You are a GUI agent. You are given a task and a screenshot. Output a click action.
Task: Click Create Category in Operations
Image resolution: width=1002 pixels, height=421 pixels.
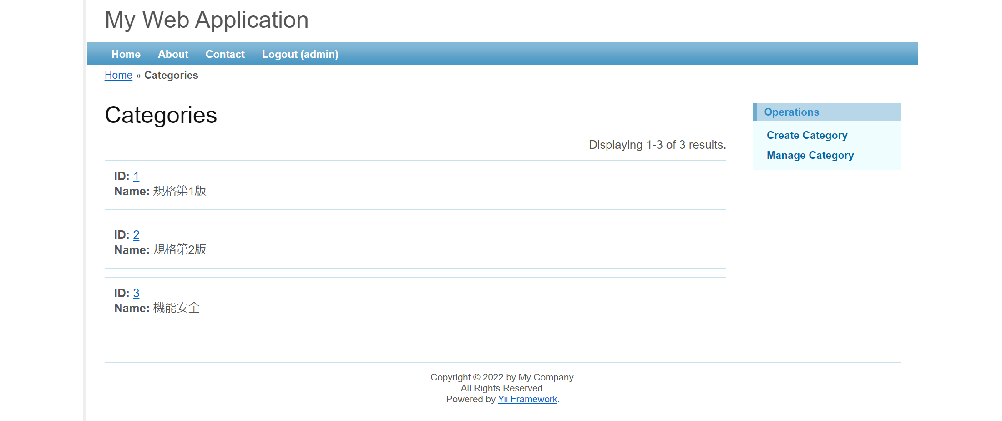807,135
